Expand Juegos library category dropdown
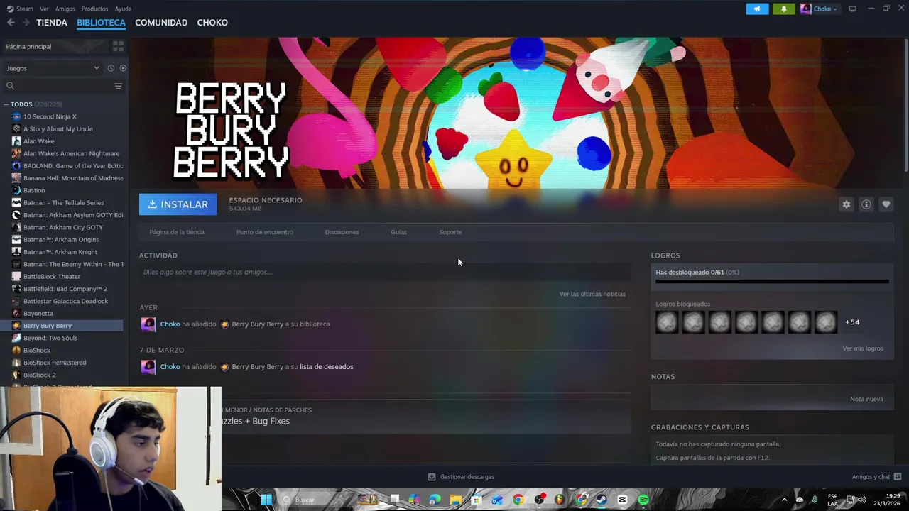909x511 pixels. click(x=53, y=68)
